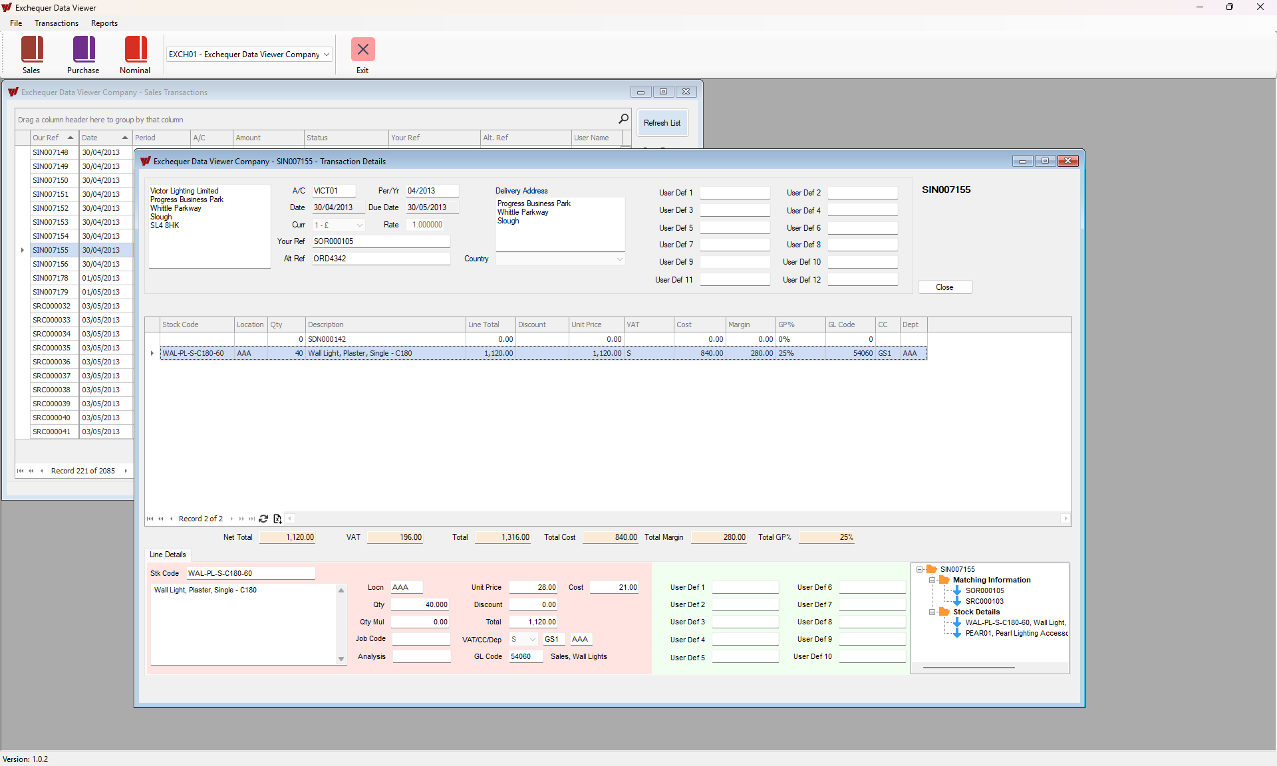The height and width of the screenshot is (766, 1277).
Task: Click the Alt Ref field ORD4342
Action: point(381,259)
